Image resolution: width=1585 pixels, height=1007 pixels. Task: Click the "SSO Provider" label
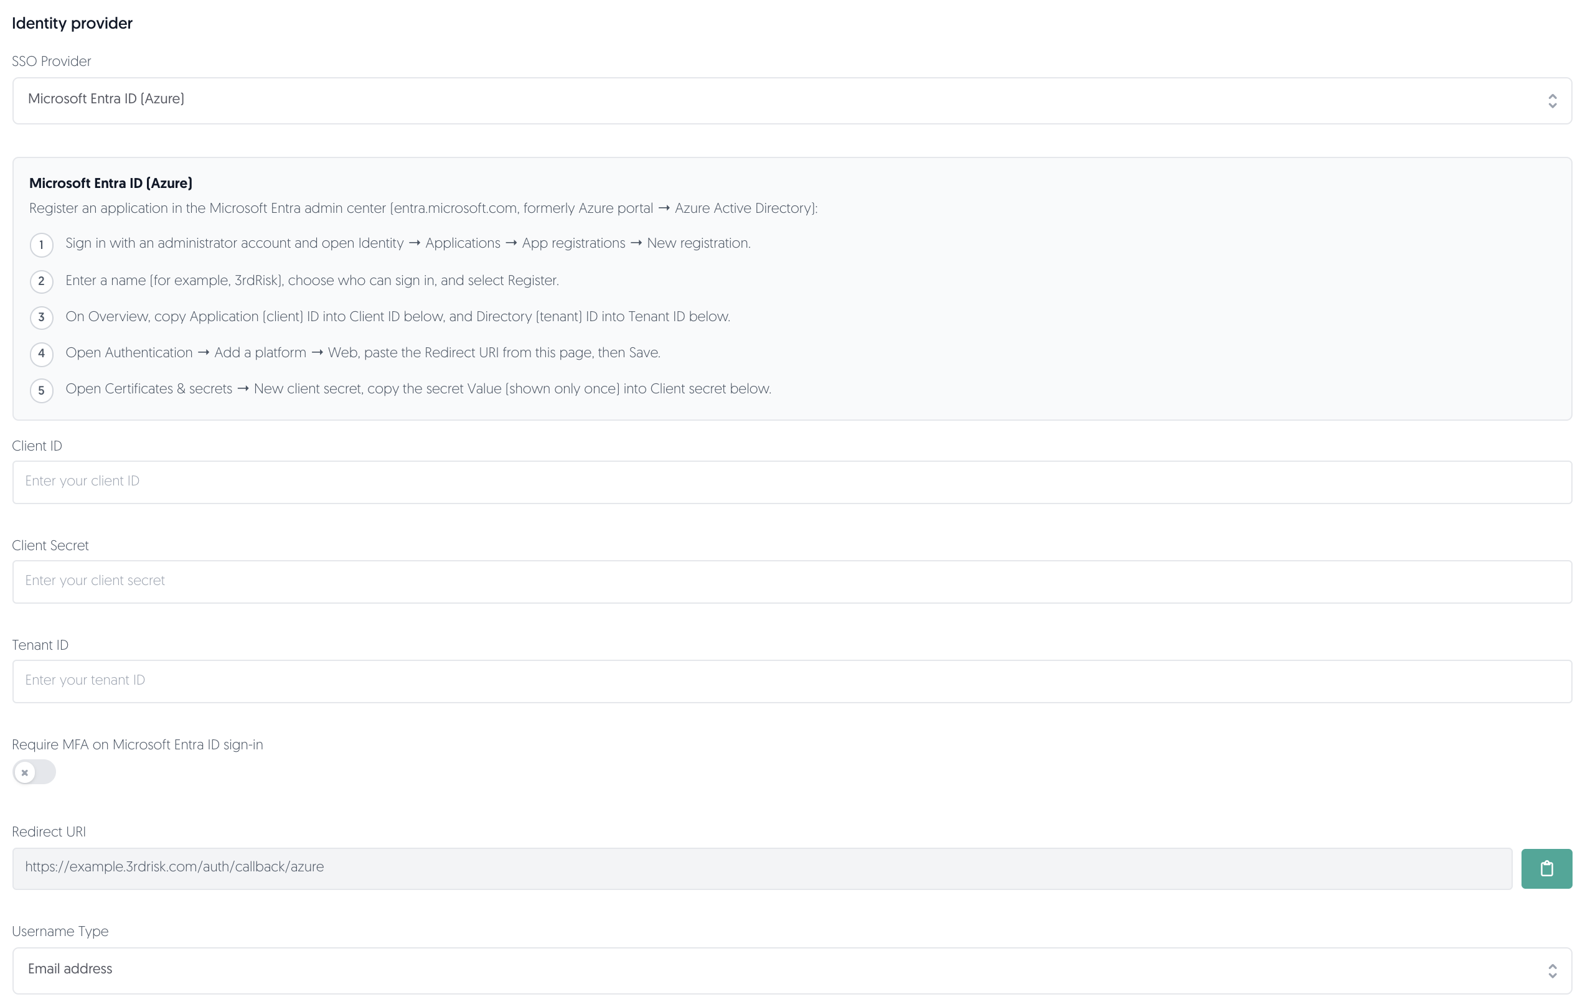[x=51, y=61]
